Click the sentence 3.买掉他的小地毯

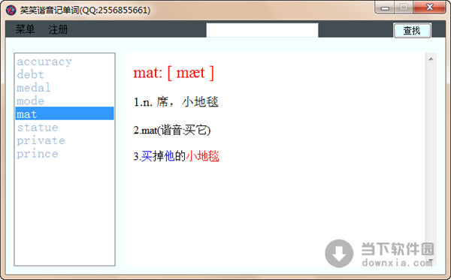177,156
